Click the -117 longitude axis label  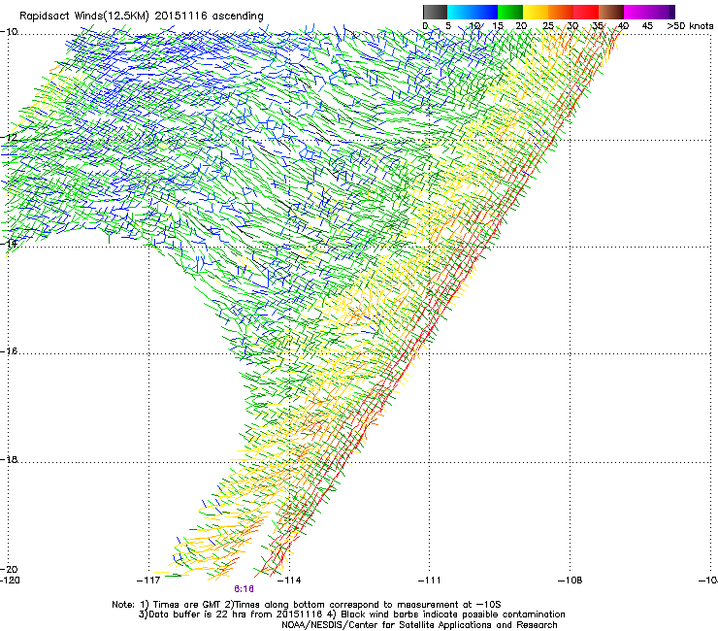tap(148, 581)
